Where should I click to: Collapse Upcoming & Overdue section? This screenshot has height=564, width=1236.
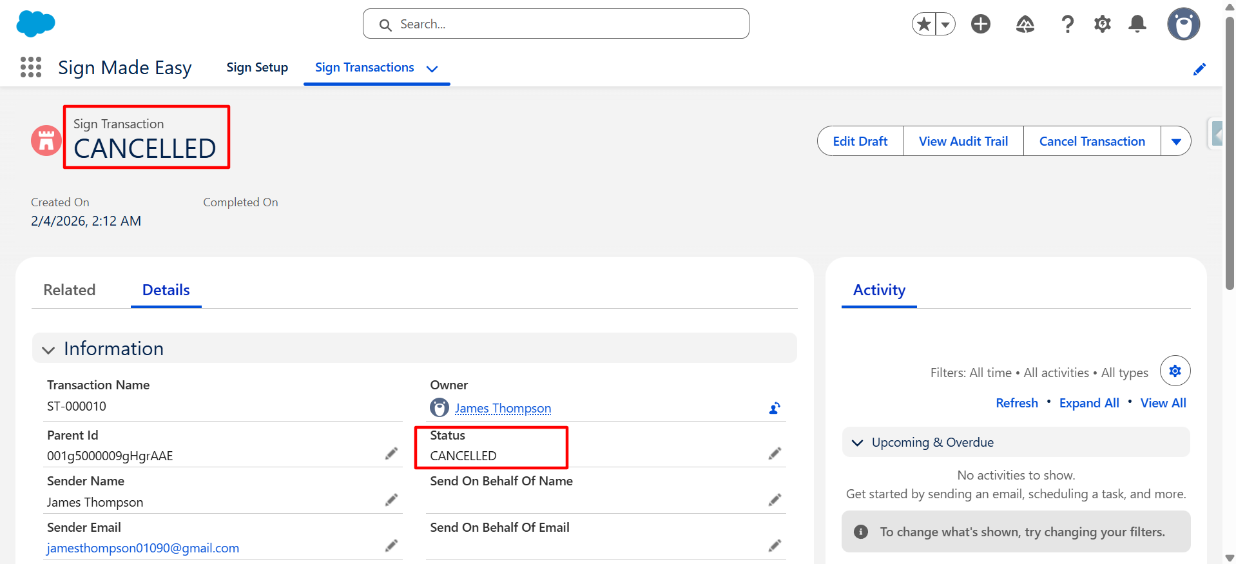click(x=858, y=443)
